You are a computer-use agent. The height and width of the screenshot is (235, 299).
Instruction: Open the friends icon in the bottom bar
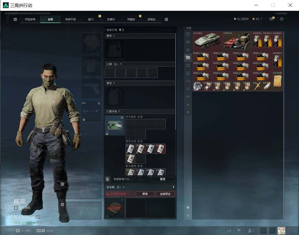point(251,231)
